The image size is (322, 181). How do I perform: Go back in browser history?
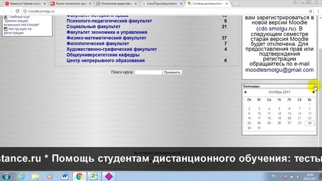coord(5,11)
